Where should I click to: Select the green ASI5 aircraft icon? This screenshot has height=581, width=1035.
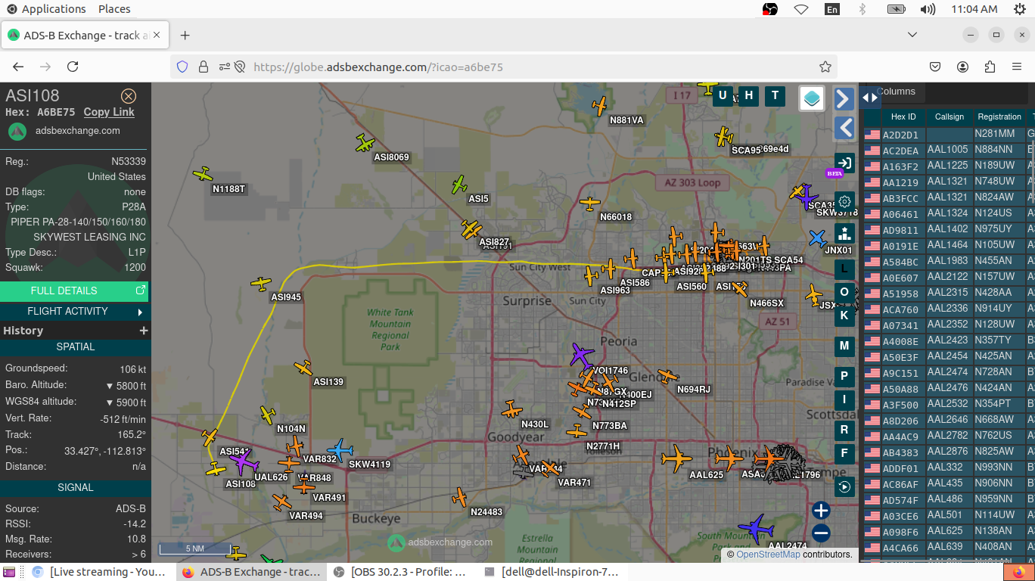[x=458, y=185]
